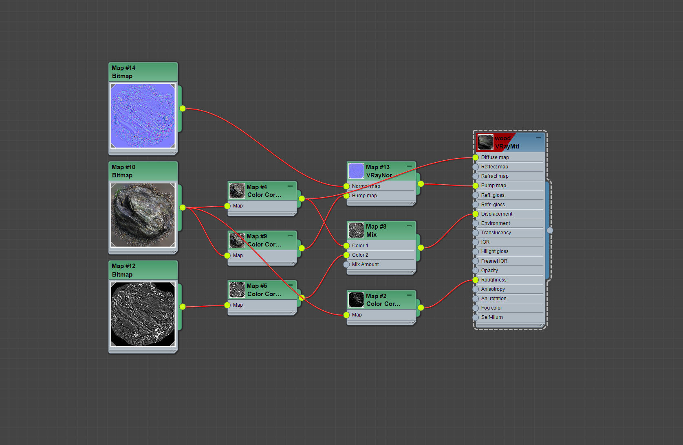This screenshot has width=683, height=445.
Task: Select the "Map #8 Mix" node title
Action: click(376, 231)
